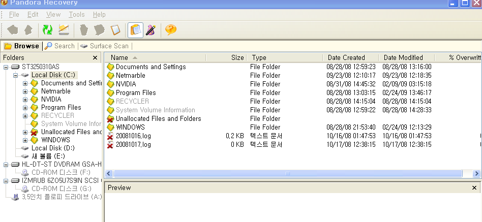Select the 20081017.log file name
Screen dimensions: 482x222
[133, 144]
